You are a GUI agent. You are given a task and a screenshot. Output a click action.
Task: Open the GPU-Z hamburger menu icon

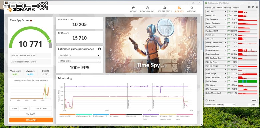click(x=256, y=7)
